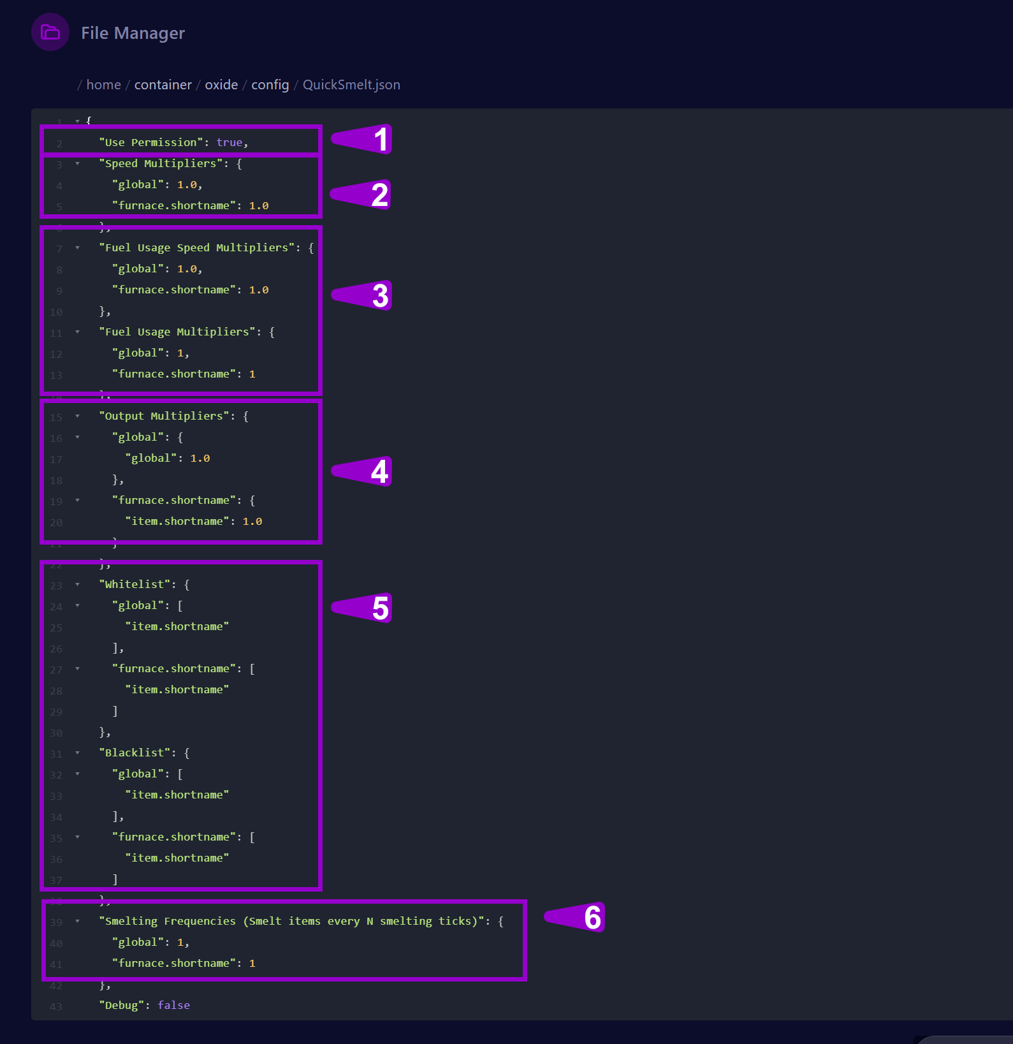Image resolution: width=1013 pixels, height=1044 pixels.
Task: Click the global 1.0 value on line 4
Action: tap(187, 184)
